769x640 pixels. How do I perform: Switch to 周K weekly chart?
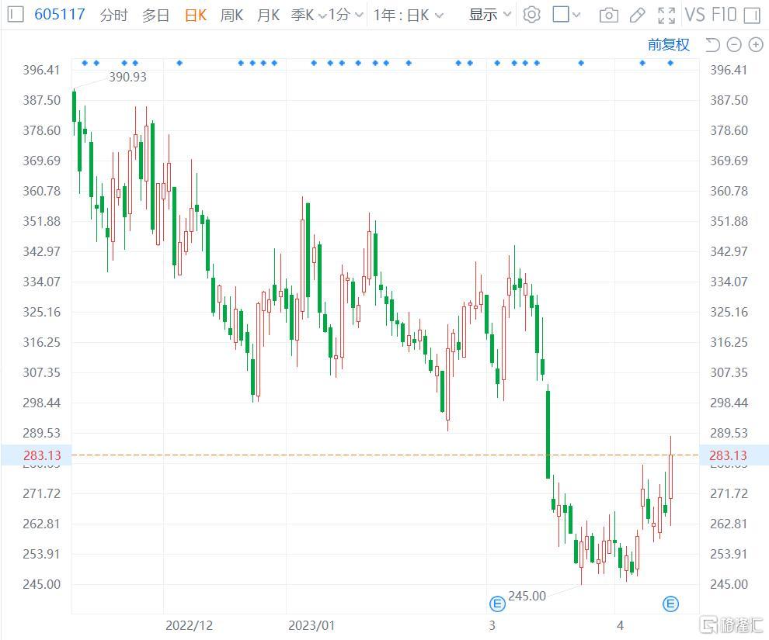(231, 16)
